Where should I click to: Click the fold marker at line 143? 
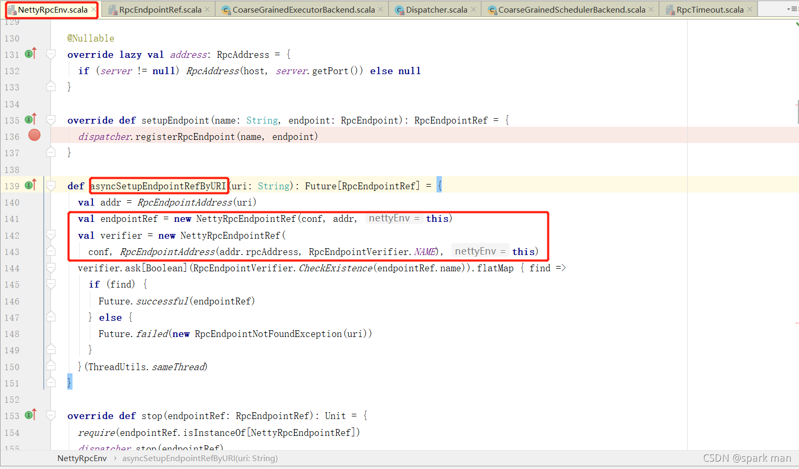51,251
